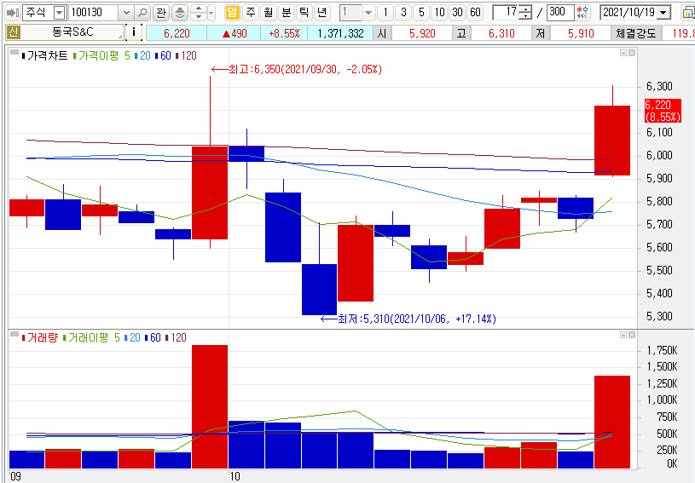Viewport: 695px width, 483px height.
Task: Click the chart settings icon at far right
Action: point(688,13)
